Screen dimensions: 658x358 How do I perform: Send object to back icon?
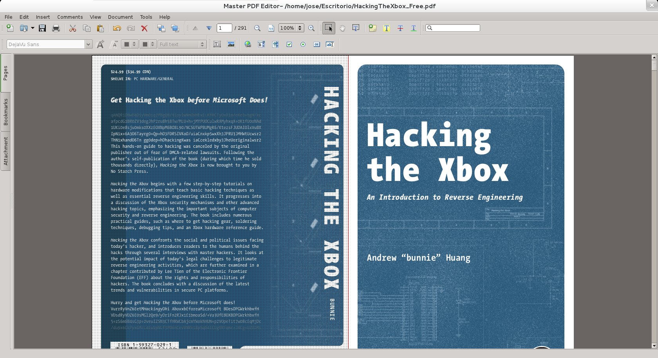161,28
